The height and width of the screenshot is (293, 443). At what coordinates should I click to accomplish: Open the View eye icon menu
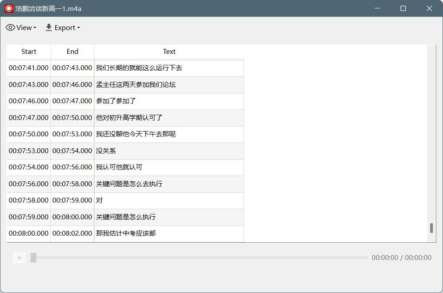click(x=11, y=28)
